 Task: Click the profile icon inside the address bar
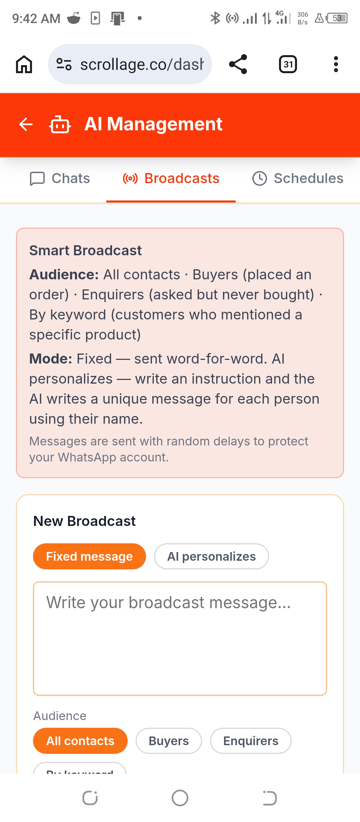coord(64,64)
